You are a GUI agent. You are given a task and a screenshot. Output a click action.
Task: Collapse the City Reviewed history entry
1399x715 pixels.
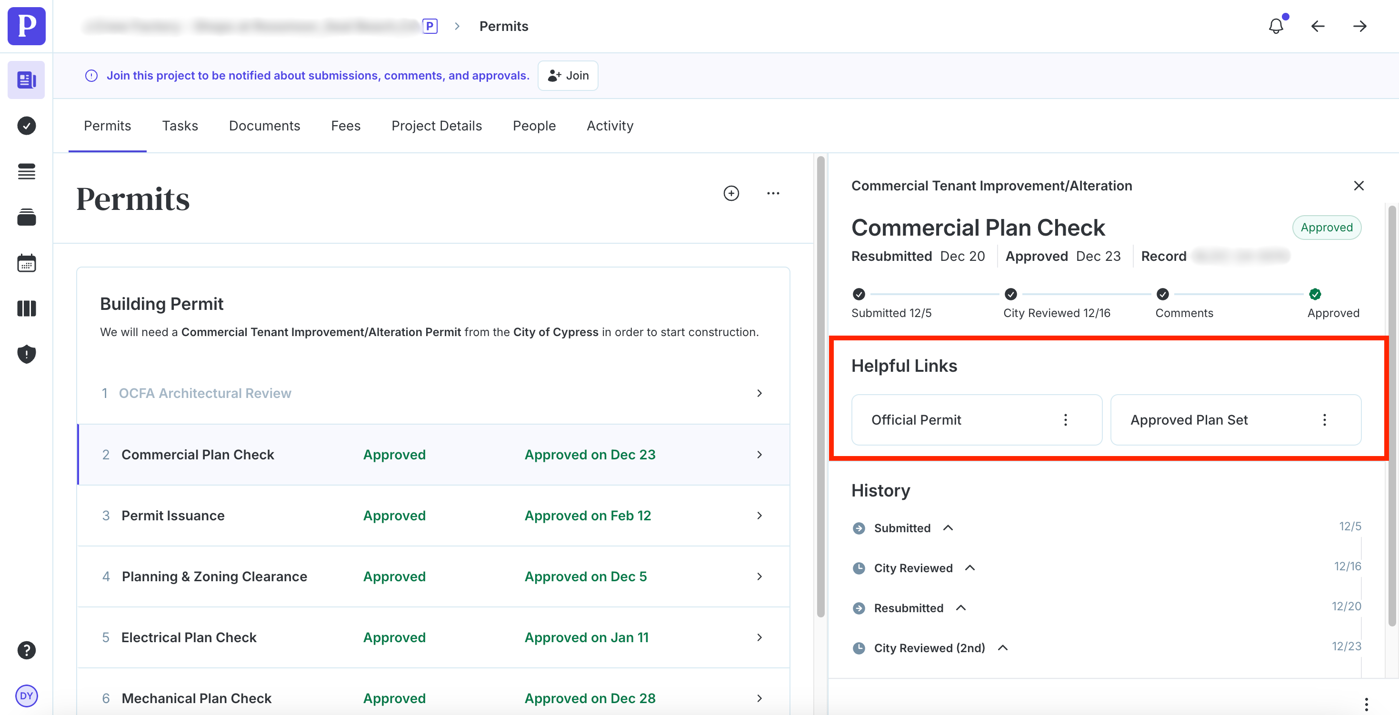coord(969,568)
